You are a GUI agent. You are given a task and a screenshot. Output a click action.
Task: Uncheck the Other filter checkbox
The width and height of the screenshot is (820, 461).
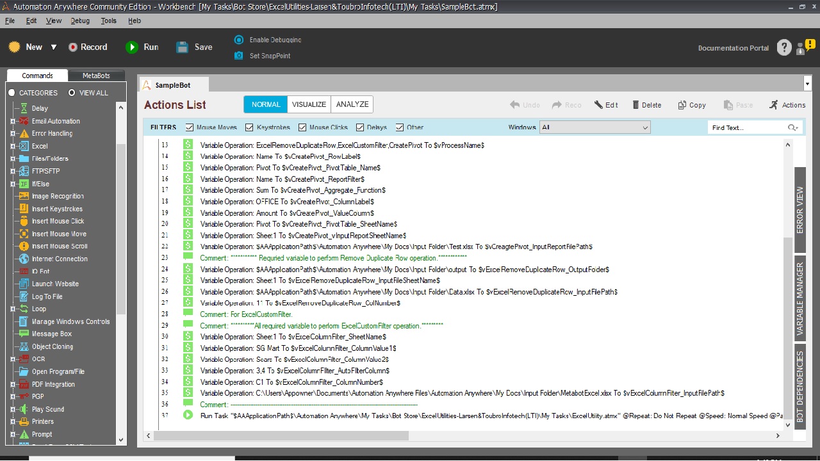(x=400, y=127)
